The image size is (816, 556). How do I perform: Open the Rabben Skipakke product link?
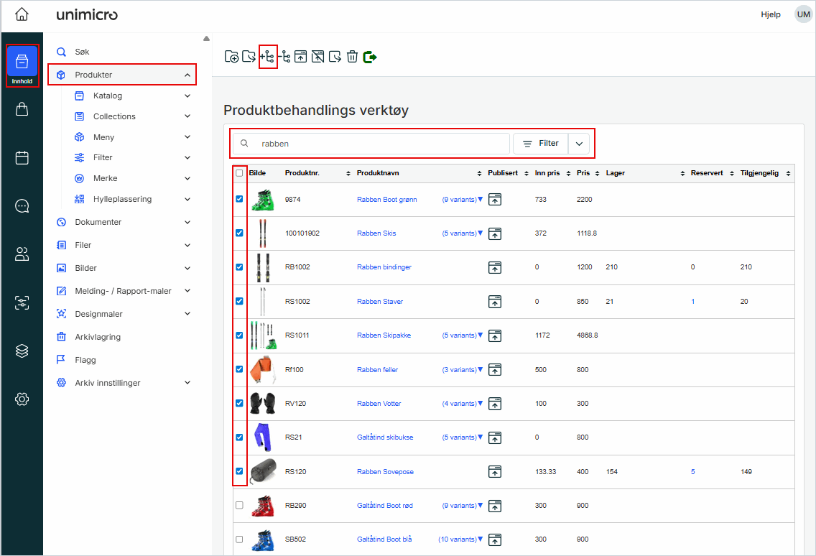(x=384, y=335)
